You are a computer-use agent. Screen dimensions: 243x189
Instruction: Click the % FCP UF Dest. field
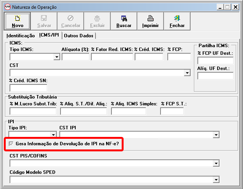click(x=215, y=61)
